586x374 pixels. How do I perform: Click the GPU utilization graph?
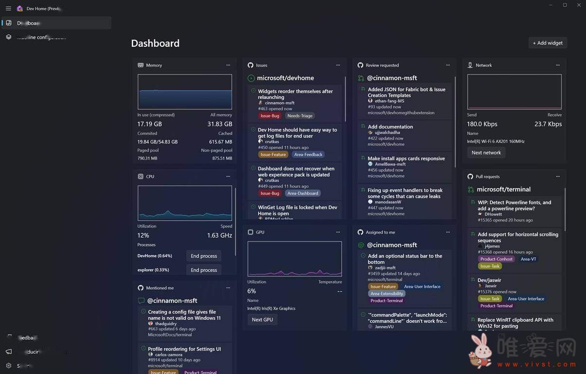pyautogui.click(x=295, y=259)
